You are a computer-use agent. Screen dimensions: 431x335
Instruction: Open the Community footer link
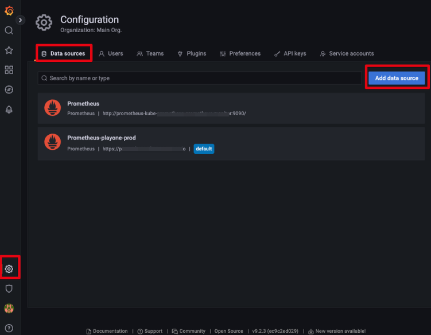(189, 331)
